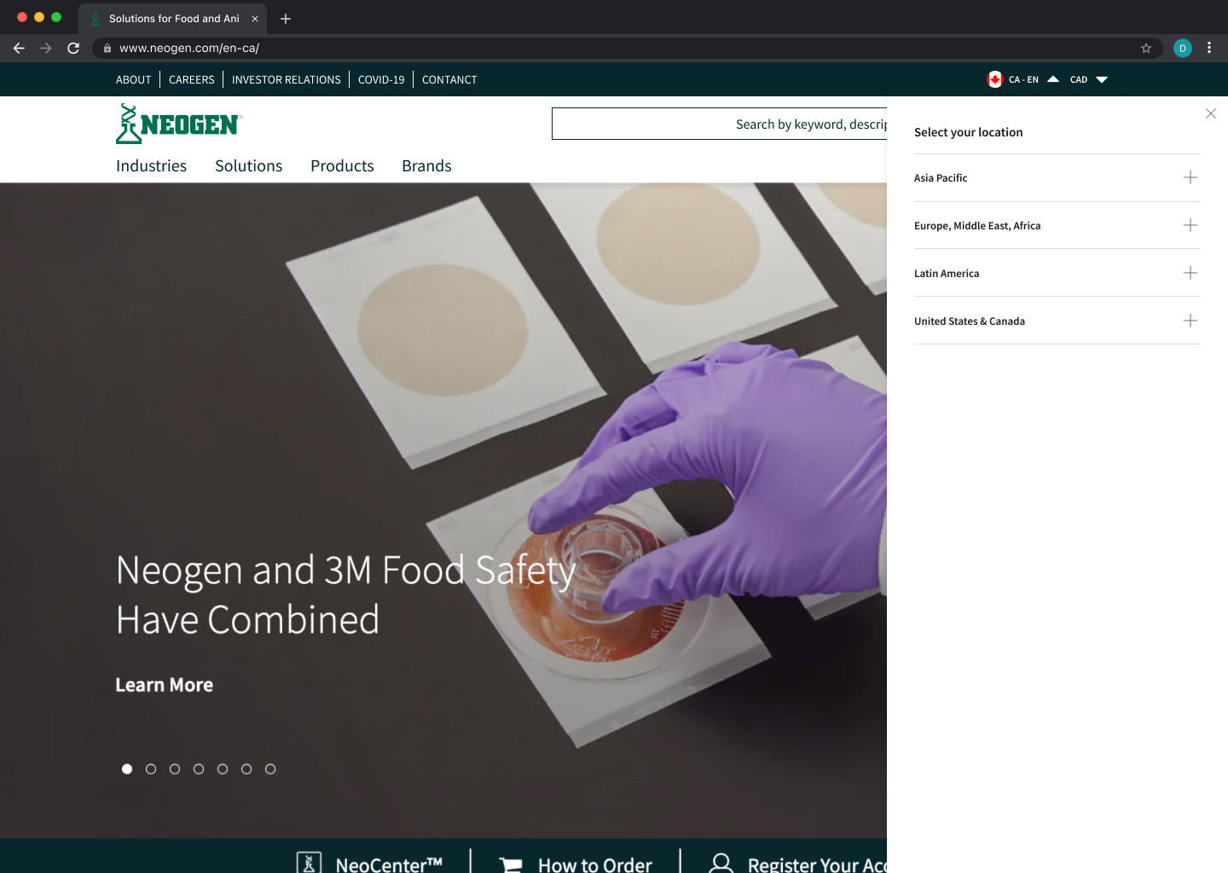Reload the current page

coord(73,48)
